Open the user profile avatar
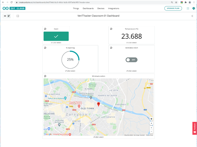This screenshot has width=197, height=147. point(194,8)
